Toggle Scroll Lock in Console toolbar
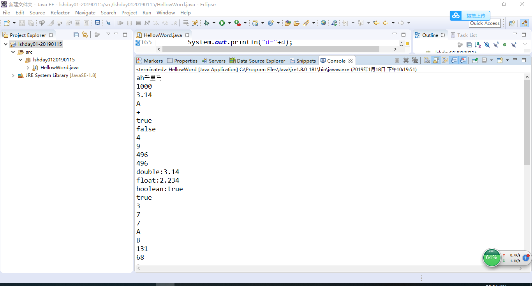Screen dimensions: 532x286 tap(436, 61)
